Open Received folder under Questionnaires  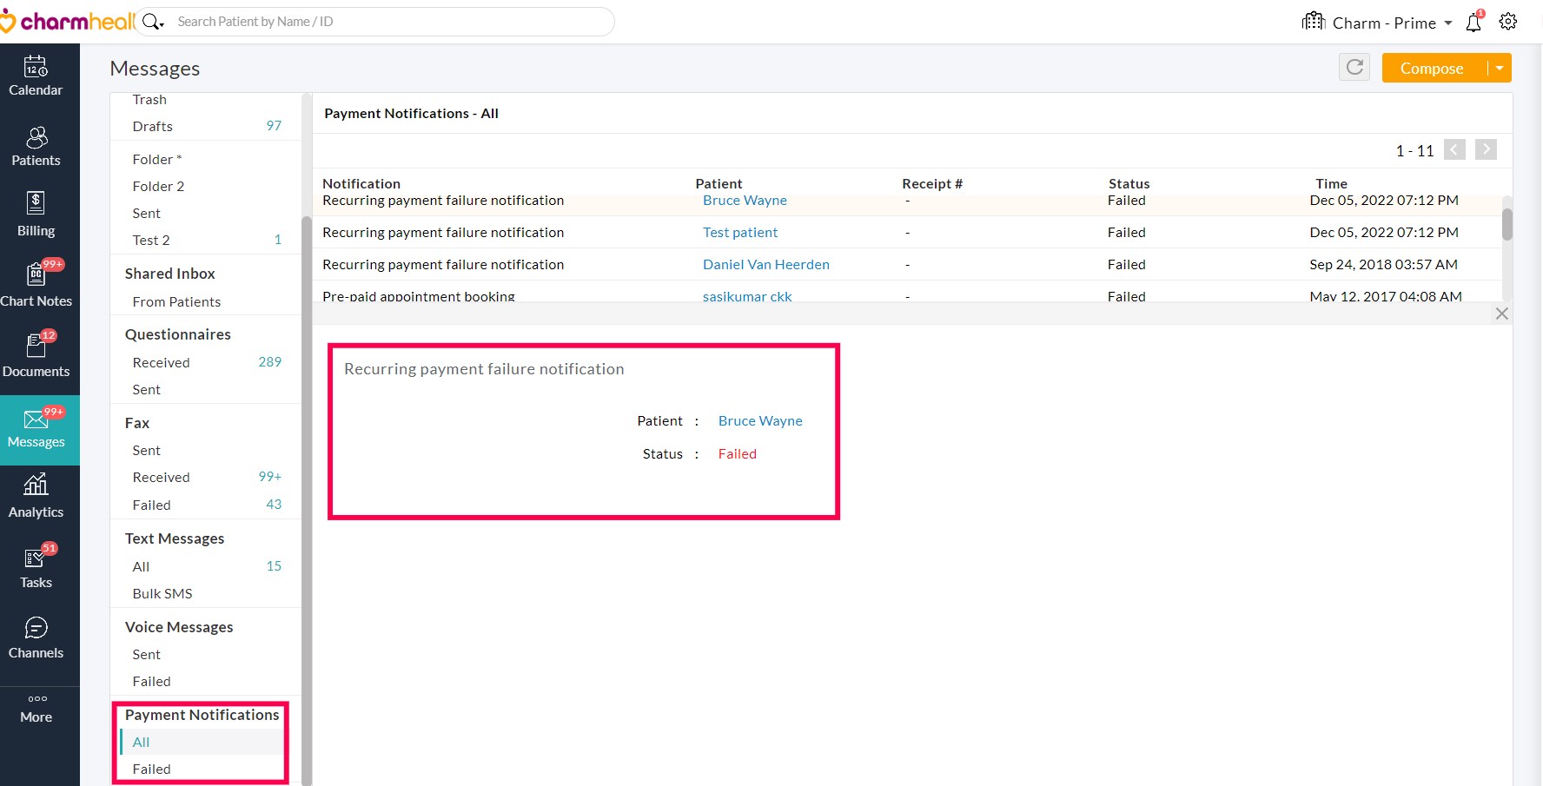pos(162,362)
